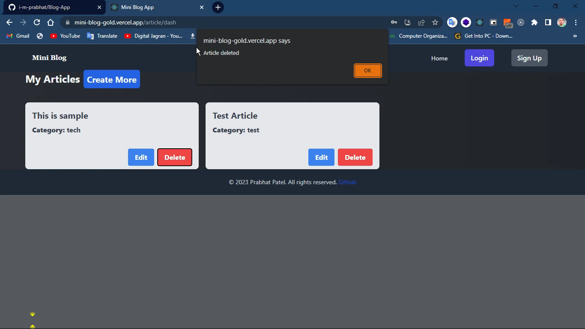Open the tab list dropdown arrow
Viewport: 585px width, 329px height.
(516, 6)
